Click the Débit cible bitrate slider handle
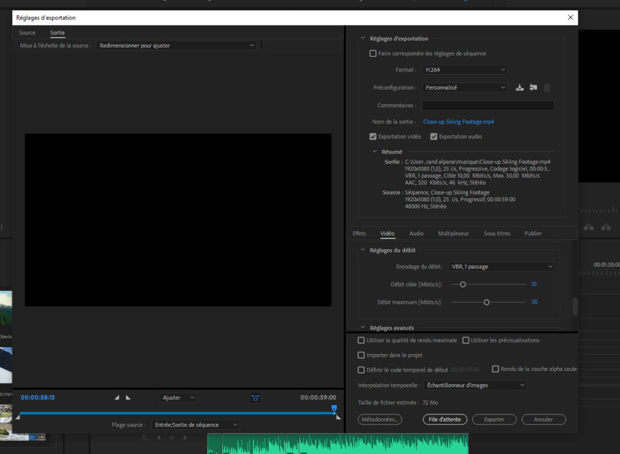Screen dimensions: 620x454 click(x=463, y=284)
